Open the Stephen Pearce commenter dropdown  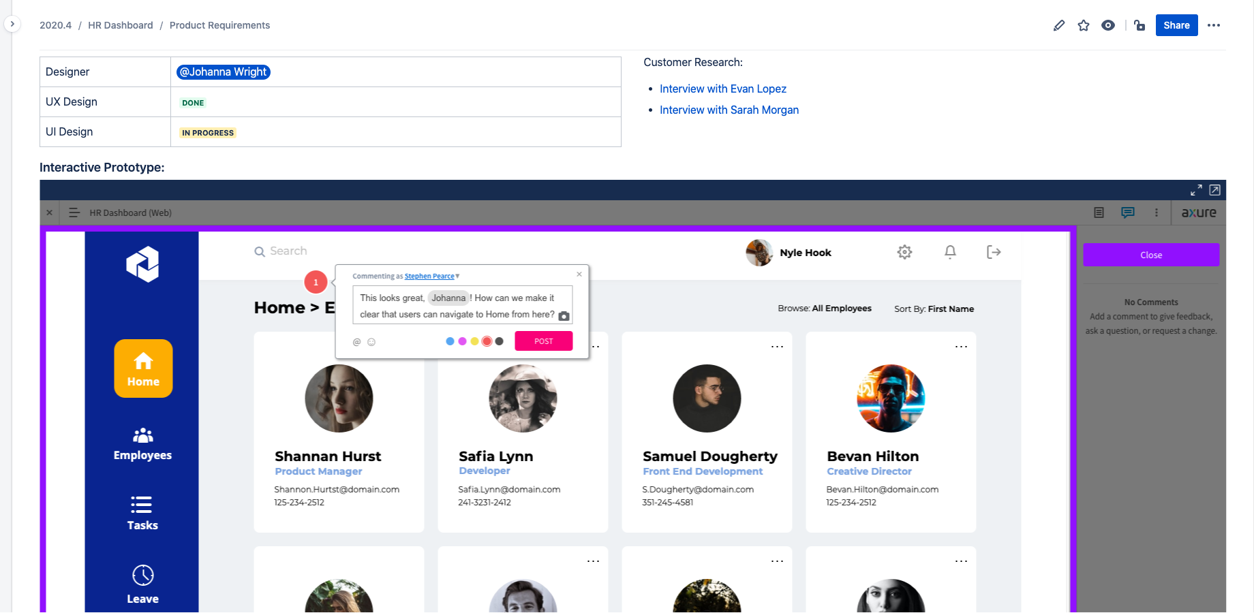pyautogui.click(x=432, y=277)
